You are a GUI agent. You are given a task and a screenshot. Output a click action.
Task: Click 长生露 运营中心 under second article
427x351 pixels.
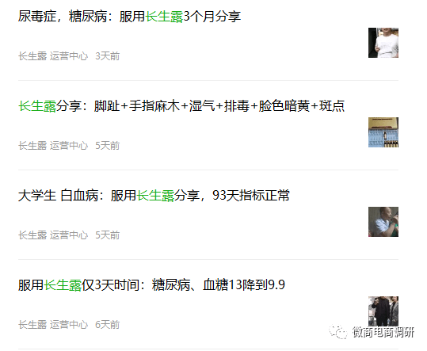(53, 146)
